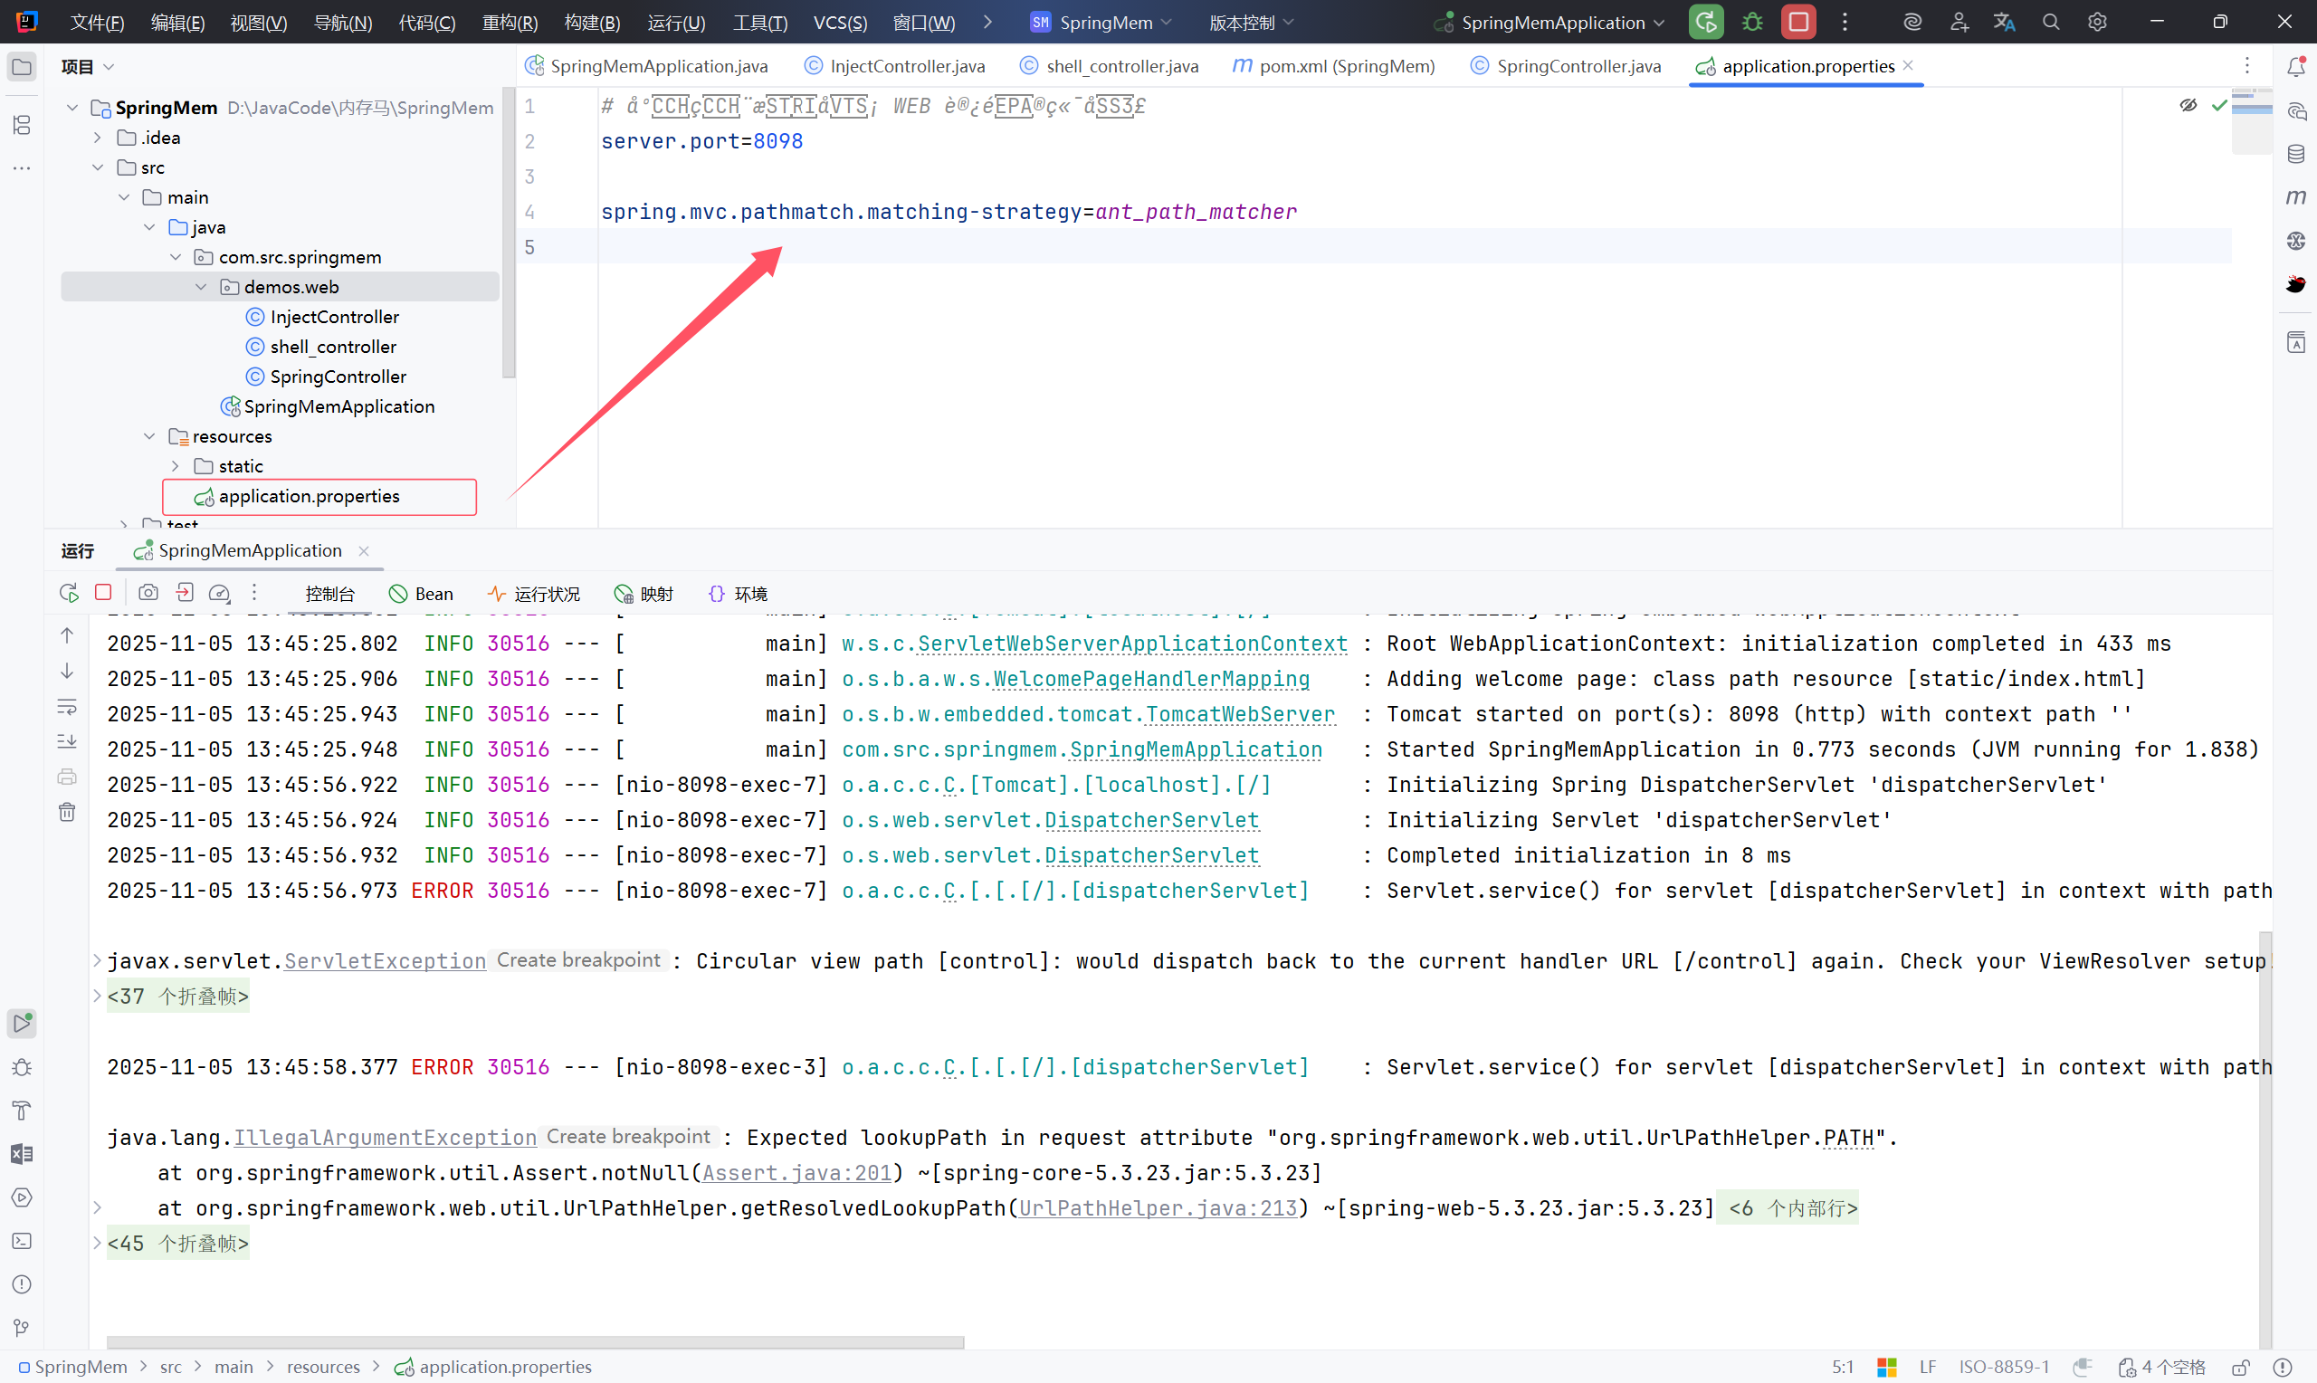Viewport: 2317px width, 1383px height.
Task: Open the Terminal tool window icon
Action: point(22,1240)
